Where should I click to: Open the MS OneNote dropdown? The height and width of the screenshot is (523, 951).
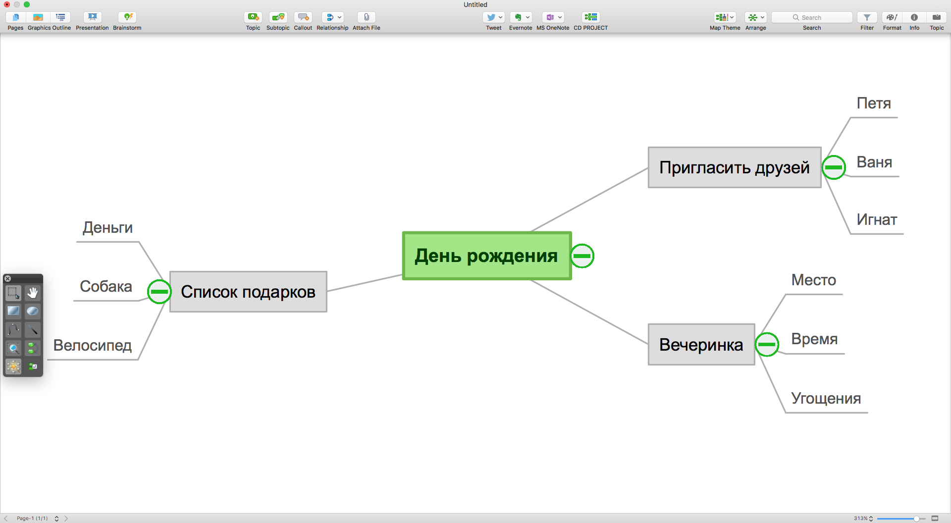click(x=560, y=17)
